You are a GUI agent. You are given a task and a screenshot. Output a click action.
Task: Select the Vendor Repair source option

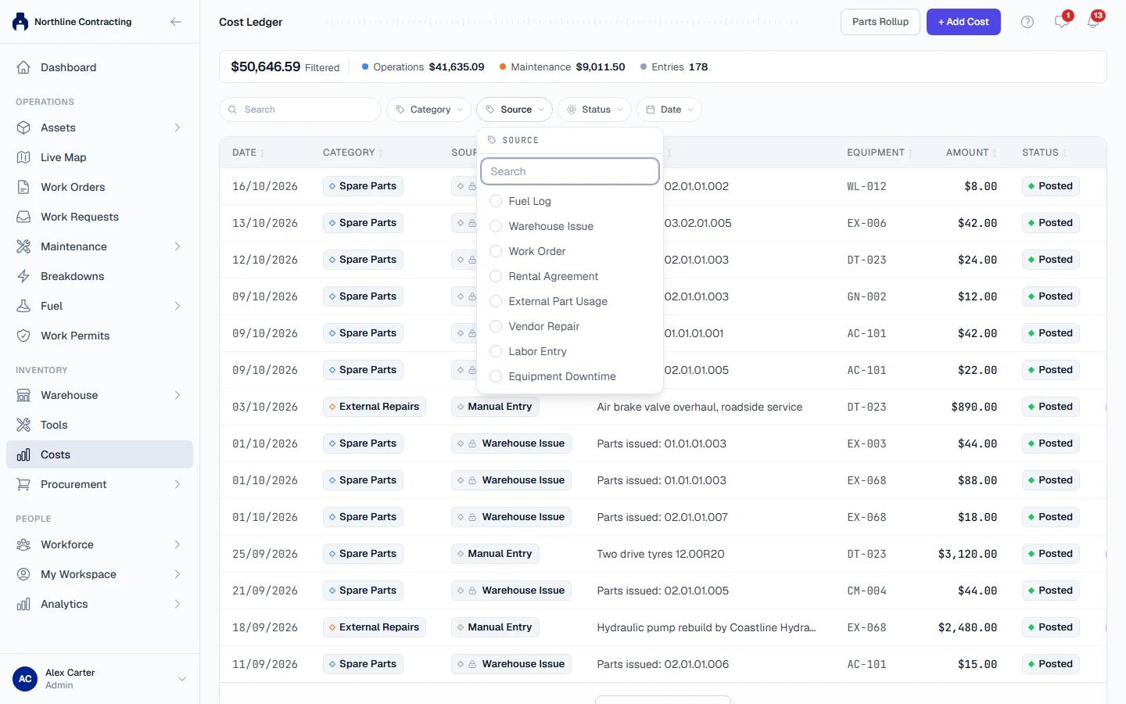pos(570,326)
